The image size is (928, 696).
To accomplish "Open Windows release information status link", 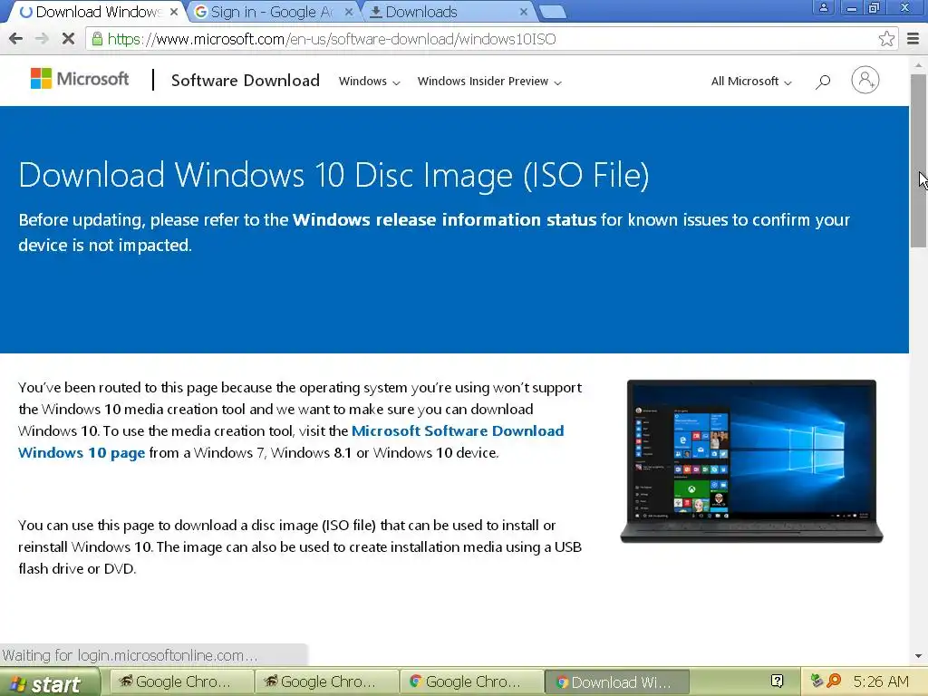I will [444, 219].
